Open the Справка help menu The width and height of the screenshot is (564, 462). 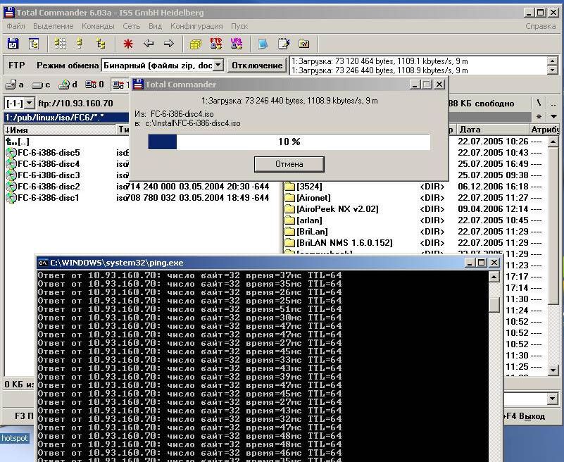541,26
